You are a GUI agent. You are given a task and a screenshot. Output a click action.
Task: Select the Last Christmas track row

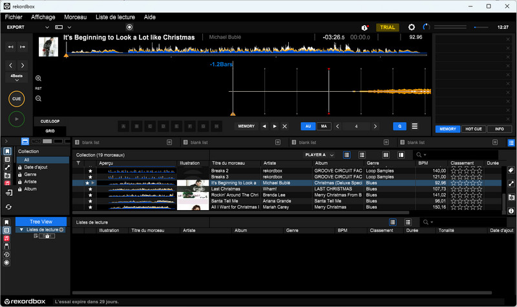click(287, 189)
